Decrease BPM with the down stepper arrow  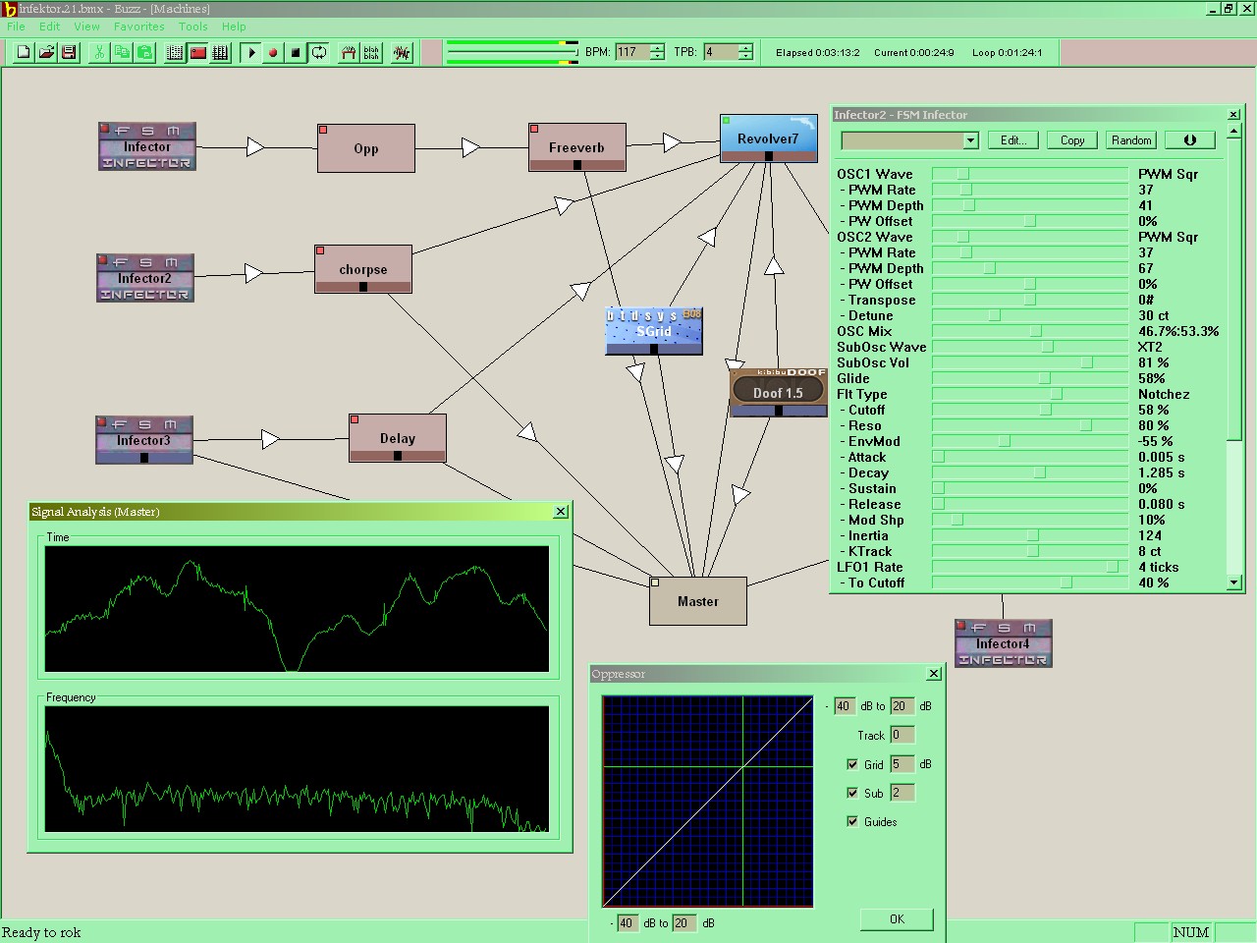[x=658, y=57]
